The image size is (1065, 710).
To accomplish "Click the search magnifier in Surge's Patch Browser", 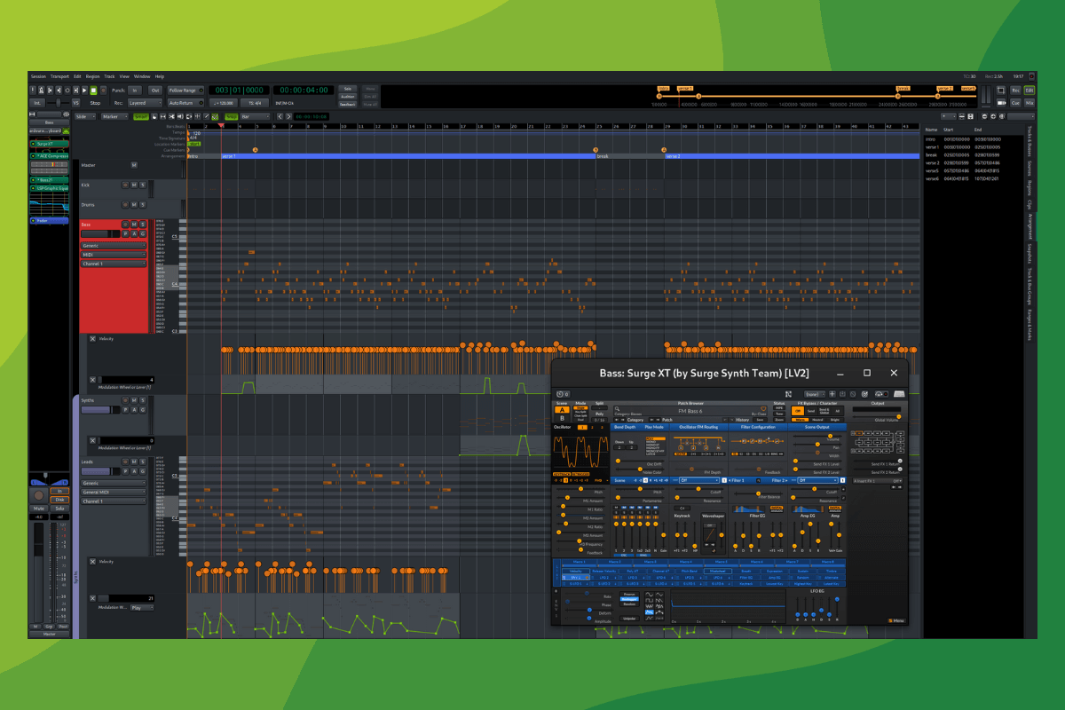I will tap(616, 408).
